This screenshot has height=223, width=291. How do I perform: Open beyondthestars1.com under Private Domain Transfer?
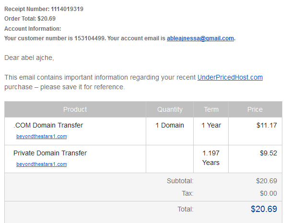[42, 164]
